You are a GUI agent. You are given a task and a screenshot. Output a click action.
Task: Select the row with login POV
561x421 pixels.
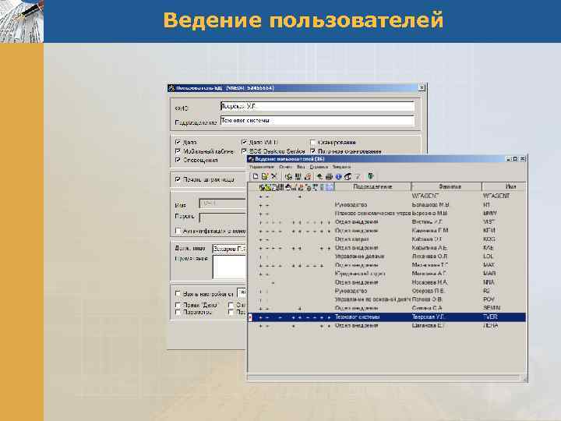tap(387, 299)
